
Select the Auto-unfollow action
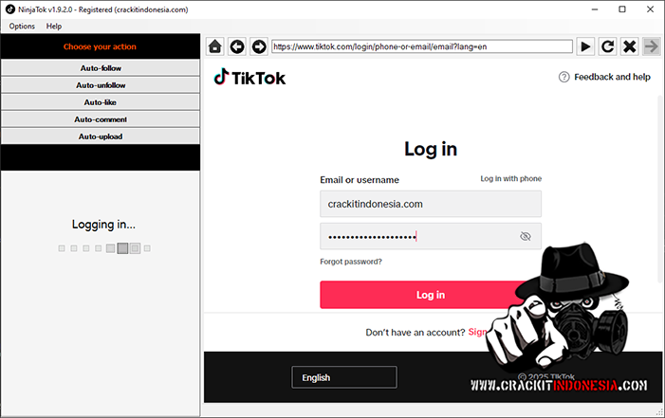pyautogui.click(x=101, y=85)
